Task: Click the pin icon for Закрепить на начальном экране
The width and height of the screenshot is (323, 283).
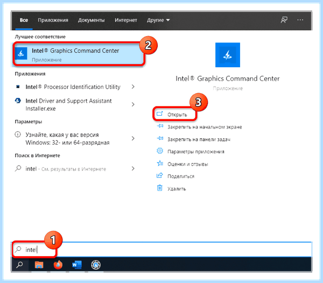Action: pos(160,126)
